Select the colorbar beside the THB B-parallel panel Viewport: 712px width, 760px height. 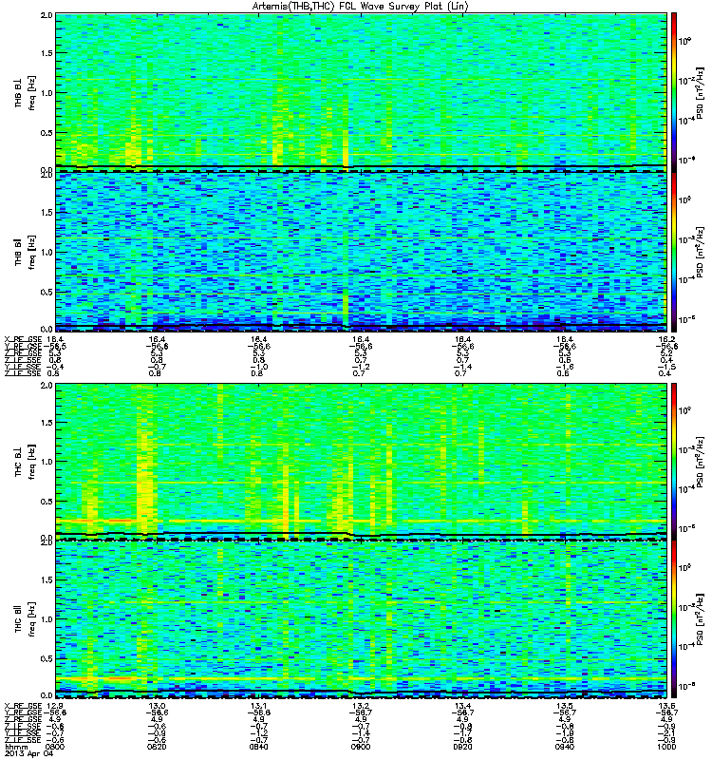(x=674, y=252)
